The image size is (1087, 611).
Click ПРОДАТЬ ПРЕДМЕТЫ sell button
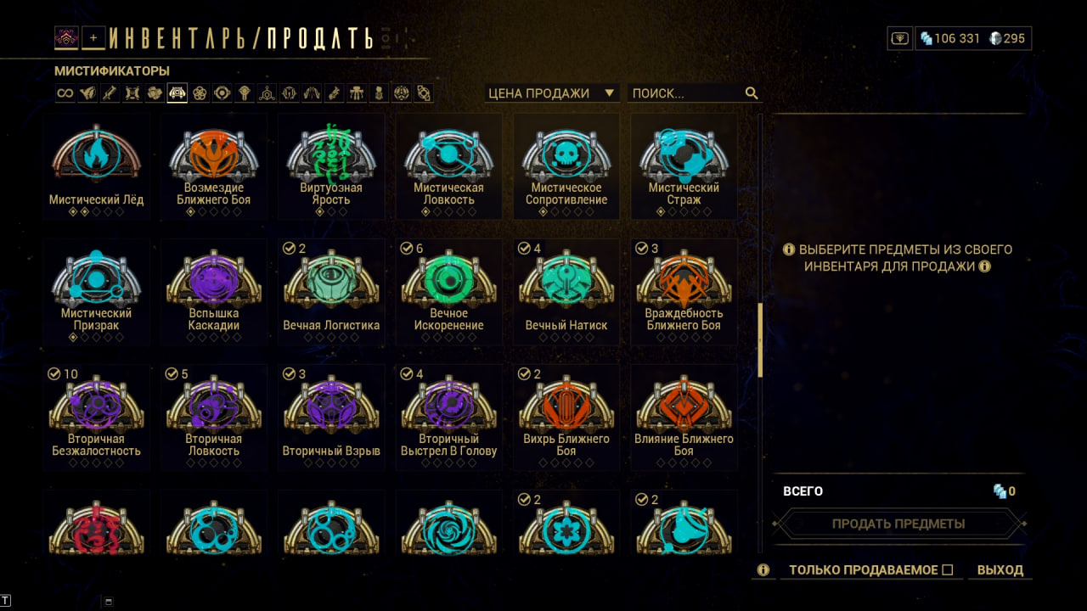(898, 524)
